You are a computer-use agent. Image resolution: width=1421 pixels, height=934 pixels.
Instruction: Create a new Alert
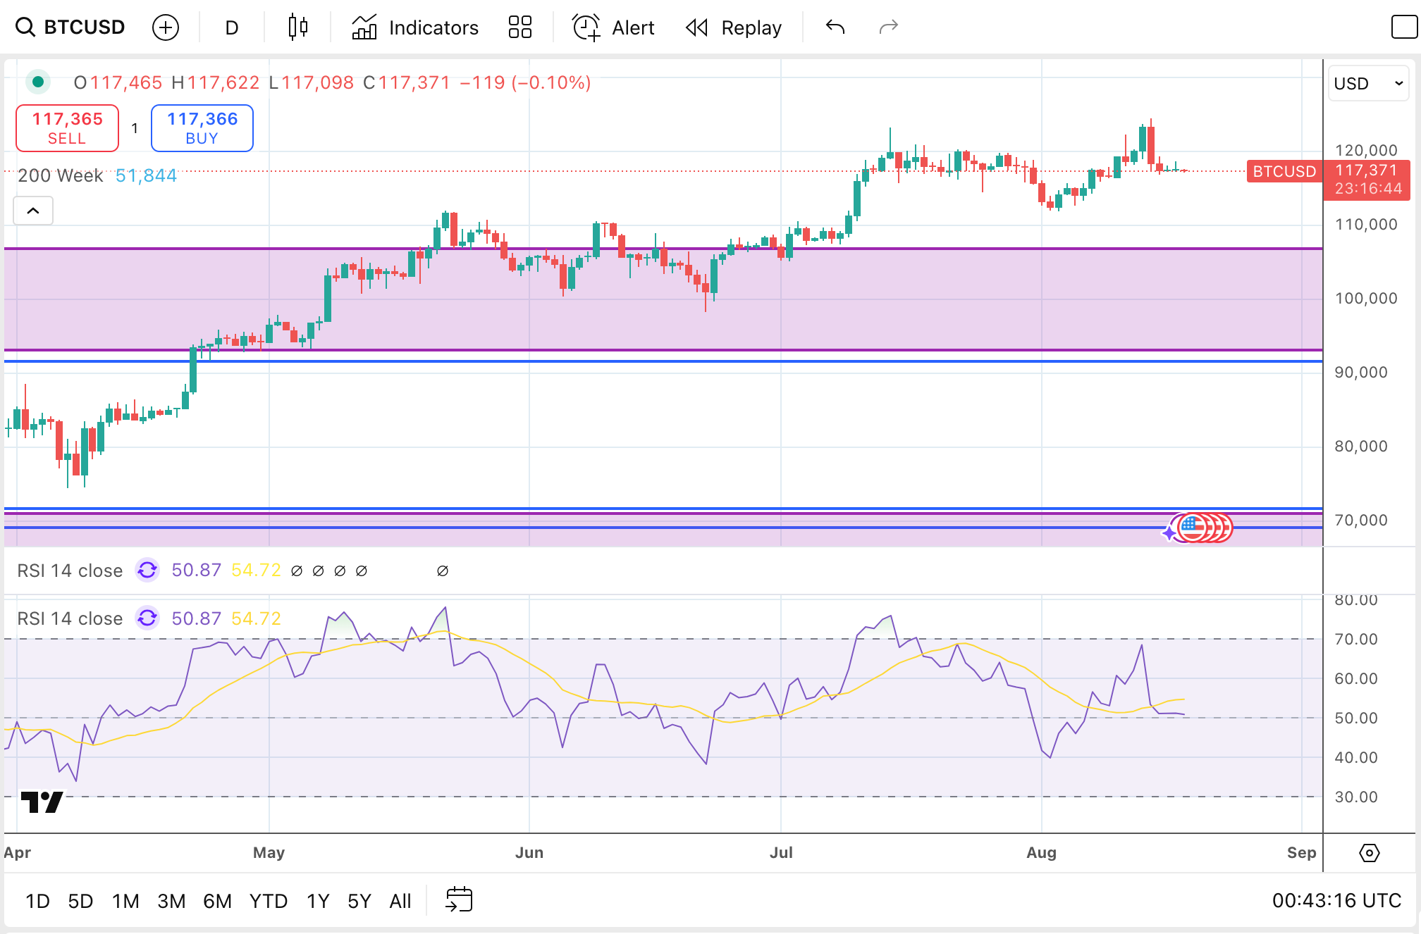tap(613, 27)
